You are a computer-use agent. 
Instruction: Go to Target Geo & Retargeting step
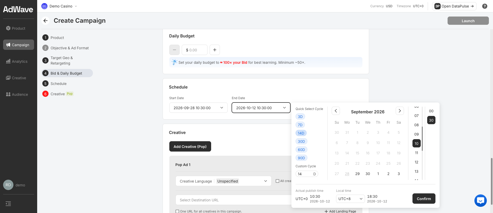click(61, 61)
